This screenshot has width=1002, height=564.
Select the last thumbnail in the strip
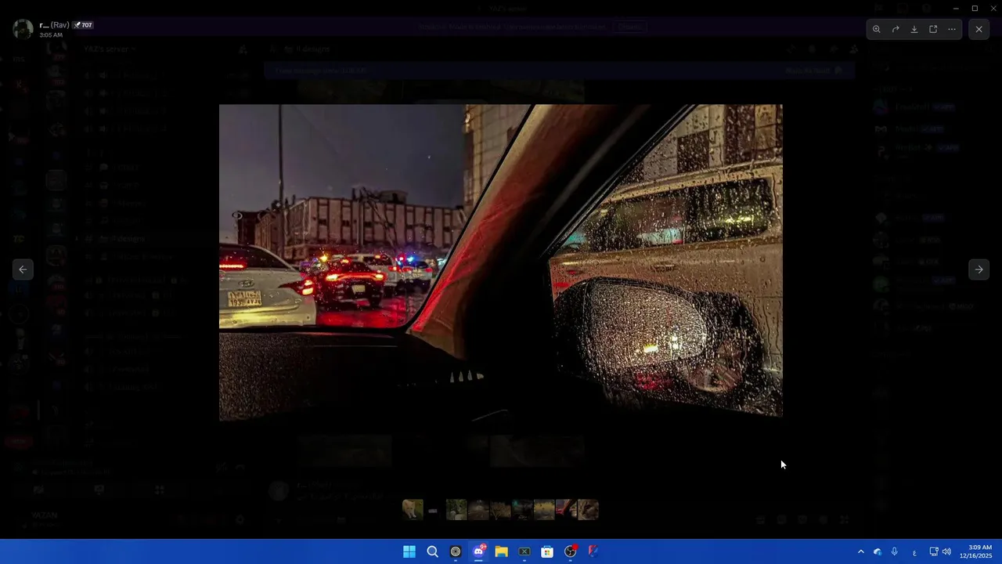coord(588,510)
